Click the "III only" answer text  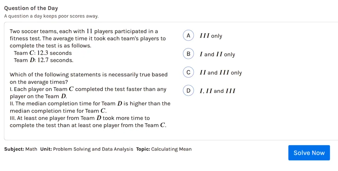pos(211,36)
